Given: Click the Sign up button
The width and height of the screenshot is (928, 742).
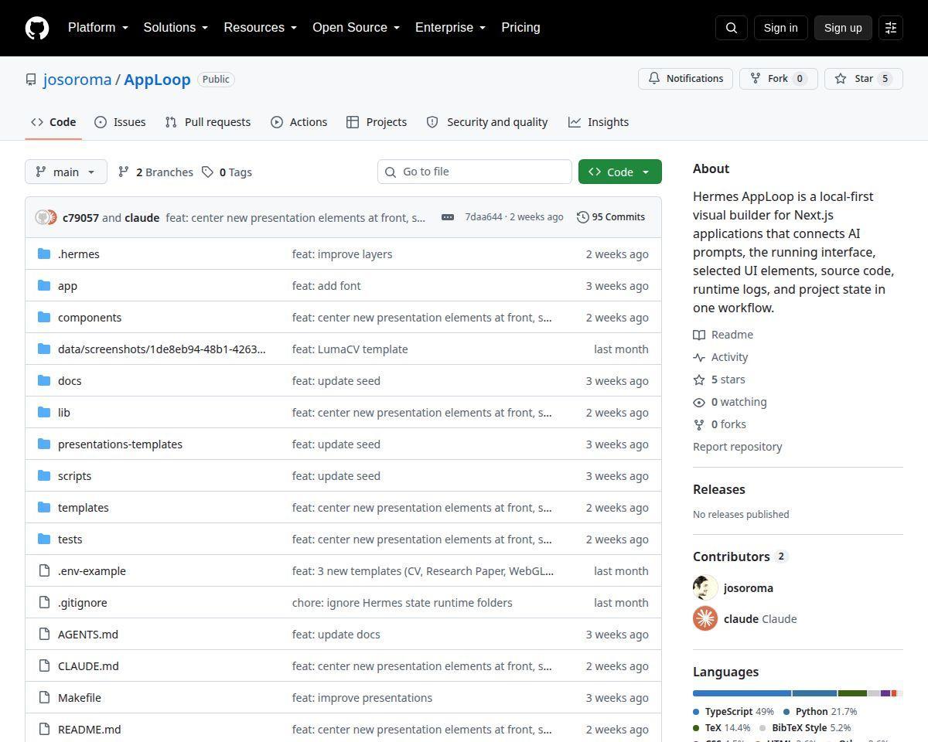Looking at the screenshot, I should tap(843, 28).
